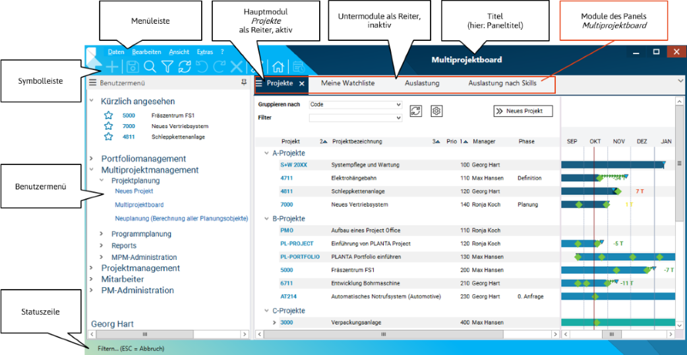Click the filter funnel toolbar icon

click(x=167, y=67)
